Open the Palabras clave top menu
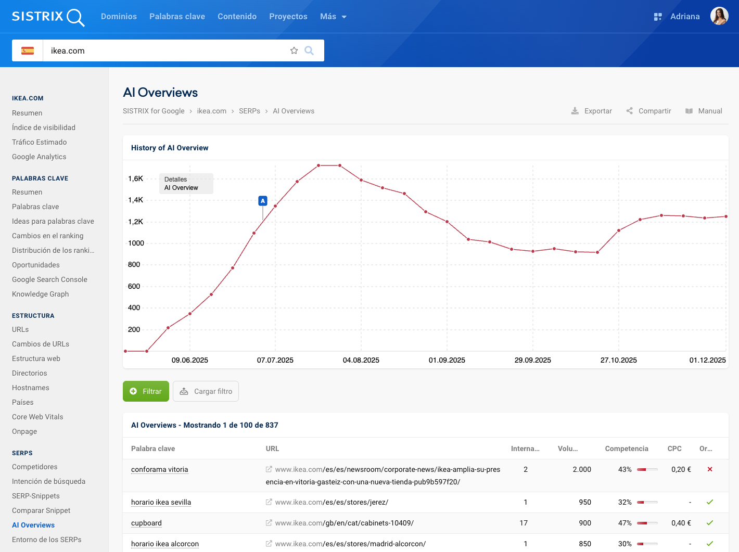This screenshot has height=552, width=739. point(177,17)
